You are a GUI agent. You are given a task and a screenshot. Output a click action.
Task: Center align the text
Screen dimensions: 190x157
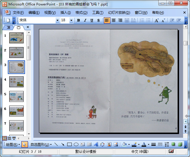tap(114, 20)
